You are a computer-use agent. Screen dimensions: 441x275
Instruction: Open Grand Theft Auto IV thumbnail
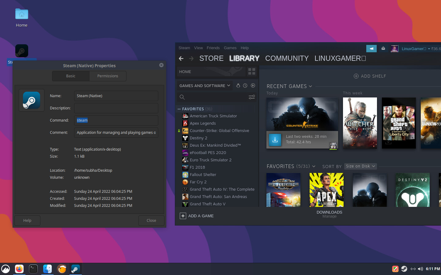point(399,123)
